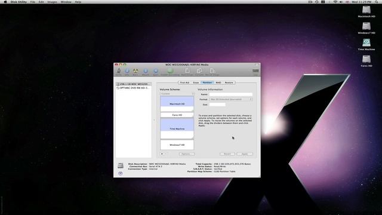This screenshot has height=215, width=382.
Task: Click the Apply button
Action: (245, 154)
